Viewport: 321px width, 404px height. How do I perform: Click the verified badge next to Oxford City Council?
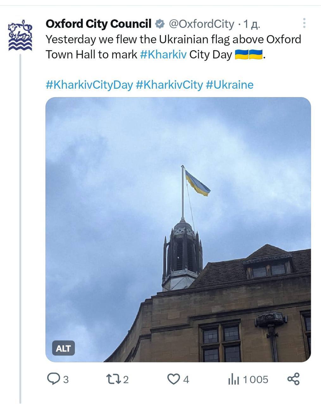pos(160,24)
